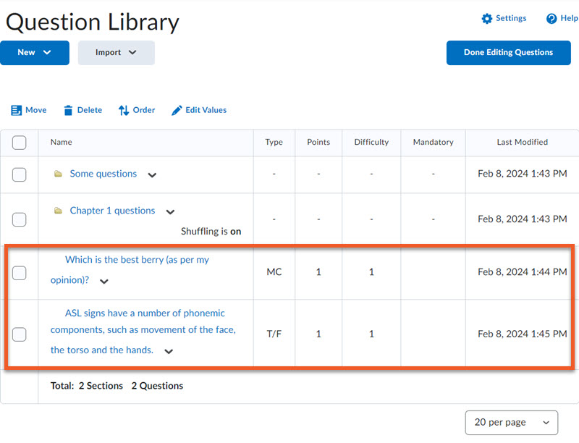Open the Which is the best berry question link

point(136,260)
